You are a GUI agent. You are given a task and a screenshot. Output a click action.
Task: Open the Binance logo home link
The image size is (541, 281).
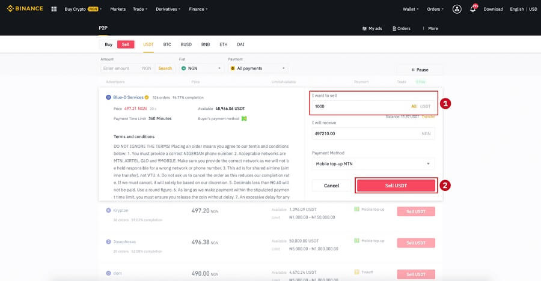pyautogui.click(x=25, y=8)
